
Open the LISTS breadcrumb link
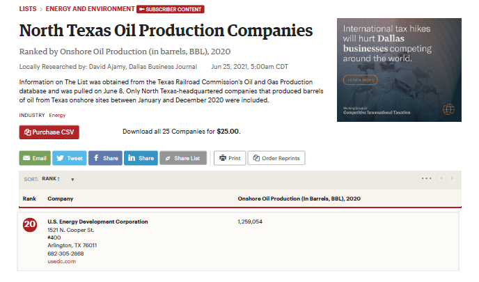28,9
